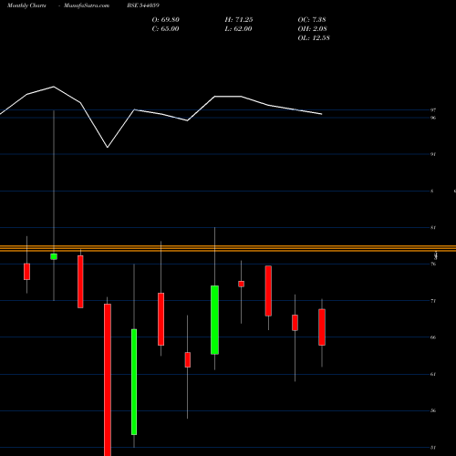456x456 pixels.
Task: Click the price axis label 97
Action: (433, 110)
